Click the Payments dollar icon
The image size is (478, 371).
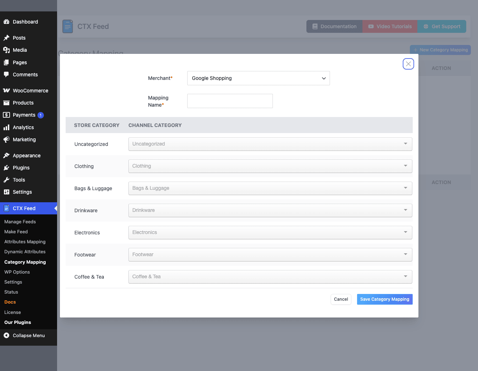pos(6,115)
